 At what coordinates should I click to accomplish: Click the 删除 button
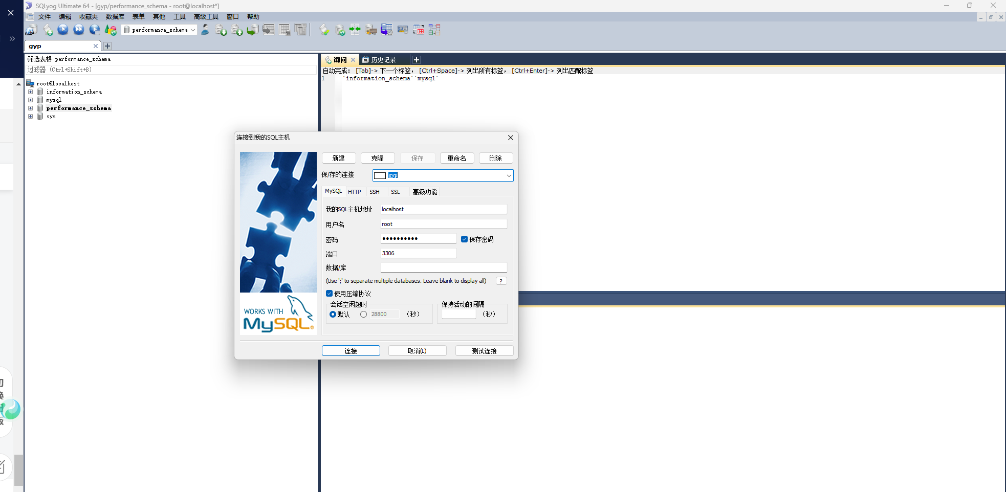[496, 158]
